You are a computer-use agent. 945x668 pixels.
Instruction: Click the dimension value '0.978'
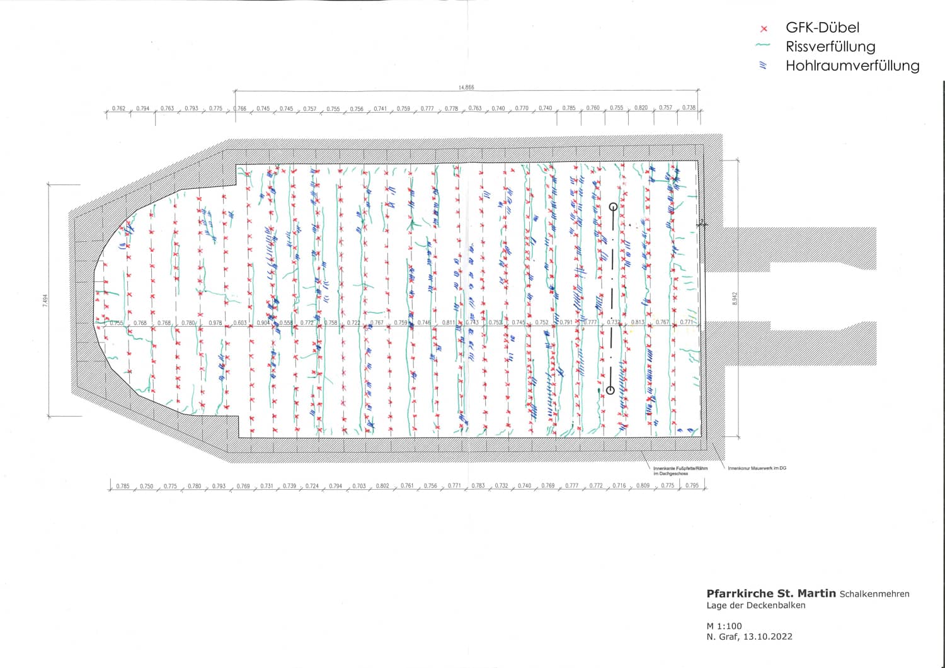(x=215, y=323)
